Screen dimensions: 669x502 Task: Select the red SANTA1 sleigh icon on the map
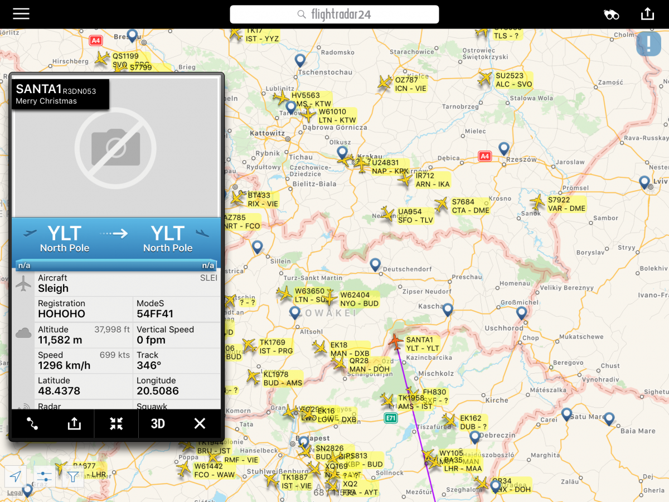pyautogui.click(x=396, y=341)
